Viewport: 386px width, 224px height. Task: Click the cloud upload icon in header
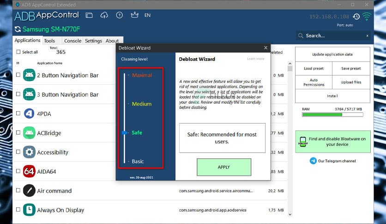(x=104, y=15)
